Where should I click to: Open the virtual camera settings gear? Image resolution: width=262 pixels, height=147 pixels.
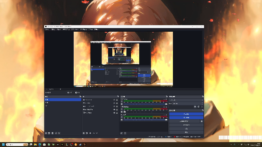click(202, 121)
